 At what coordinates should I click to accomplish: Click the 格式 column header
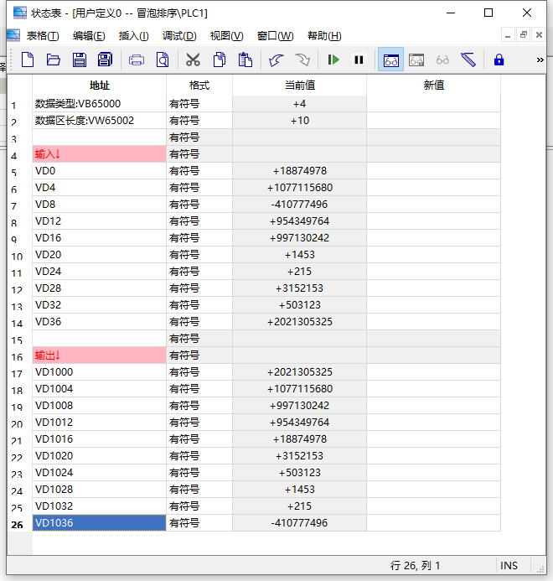pyautogui.click(x=199, y=86)
